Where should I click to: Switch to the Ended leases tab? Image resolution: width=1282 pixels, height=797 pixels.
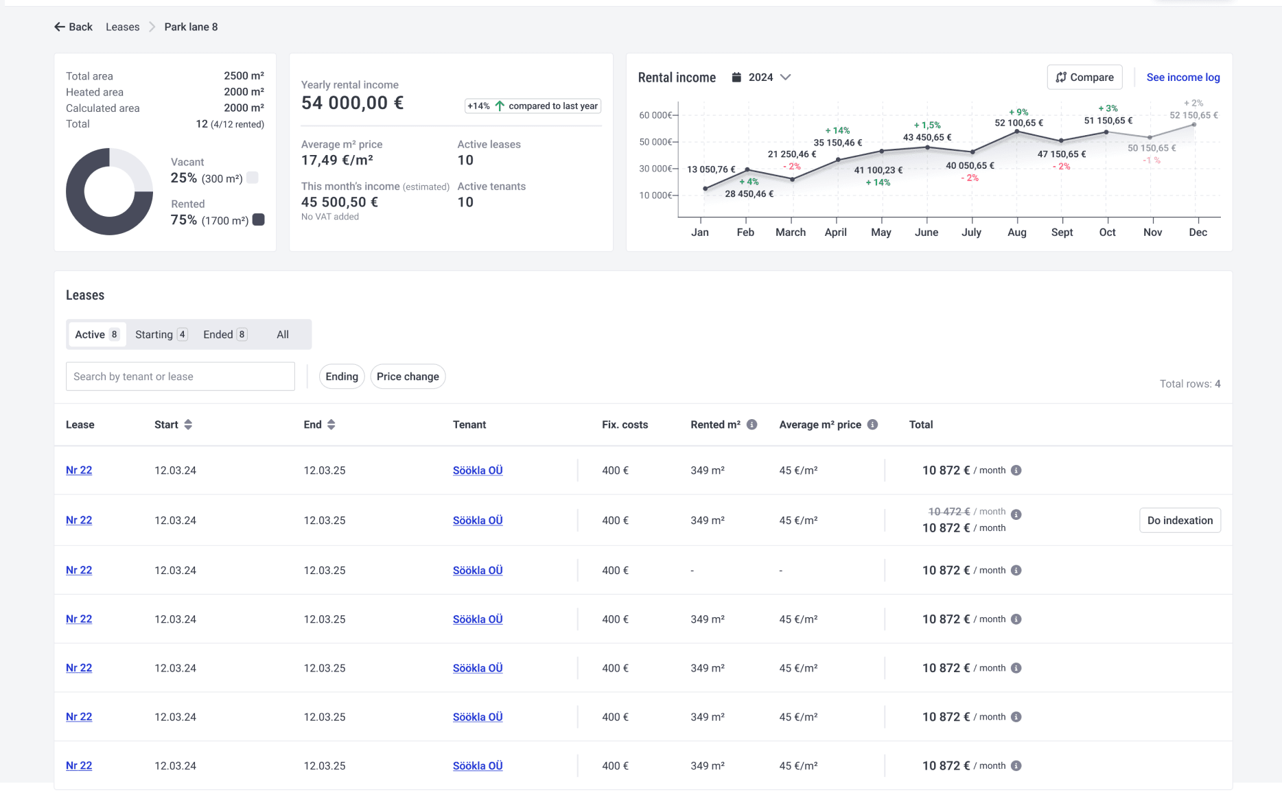tap(224, 334)
